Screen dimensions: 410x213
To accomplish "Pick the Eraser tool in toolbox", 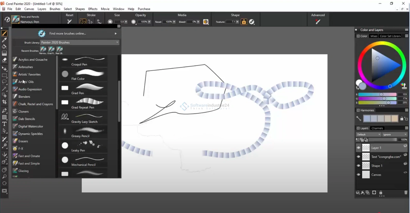I will pos(4,60).
